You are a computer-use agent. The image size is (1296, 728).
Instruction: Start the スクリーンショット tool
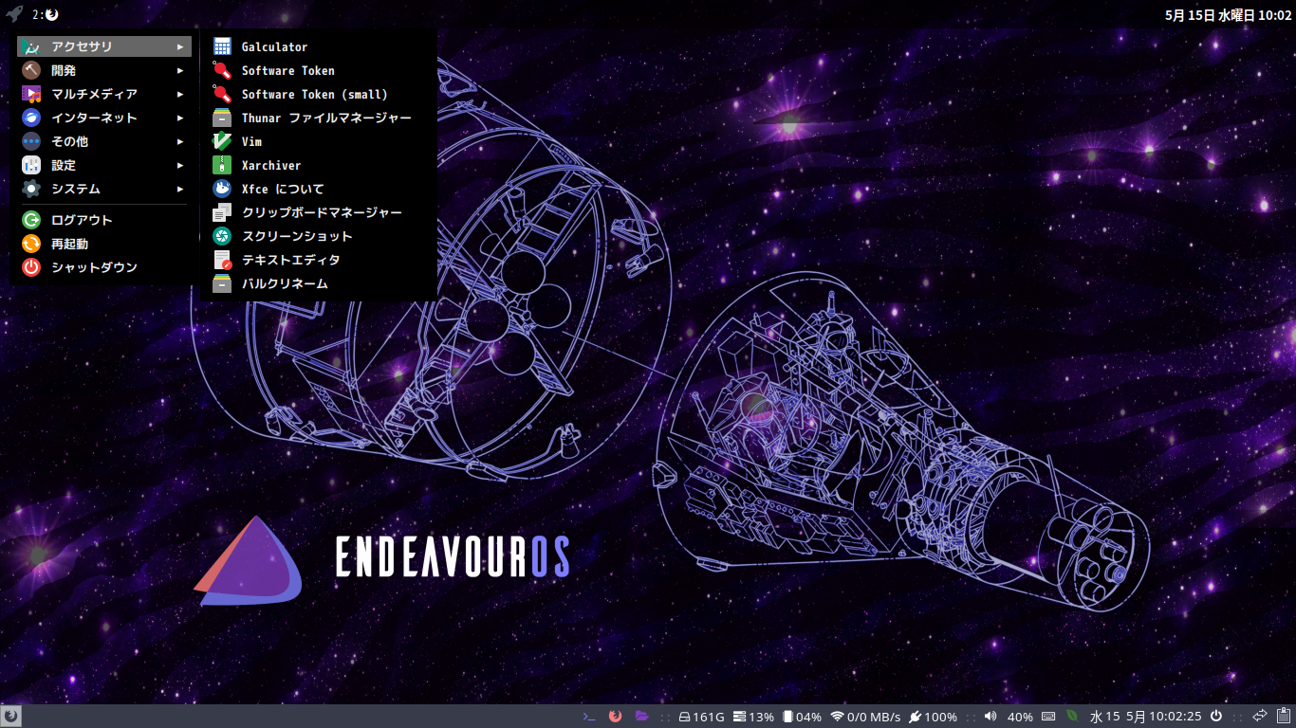pyautogui.click(x=318, y=236)
